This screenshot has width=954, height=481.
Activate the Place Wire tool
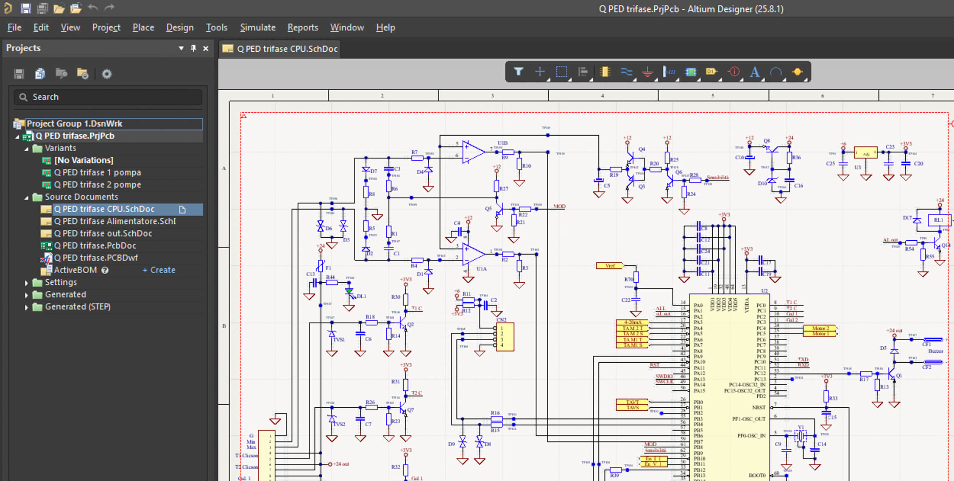pyautogui.click(x=626, y=72)
